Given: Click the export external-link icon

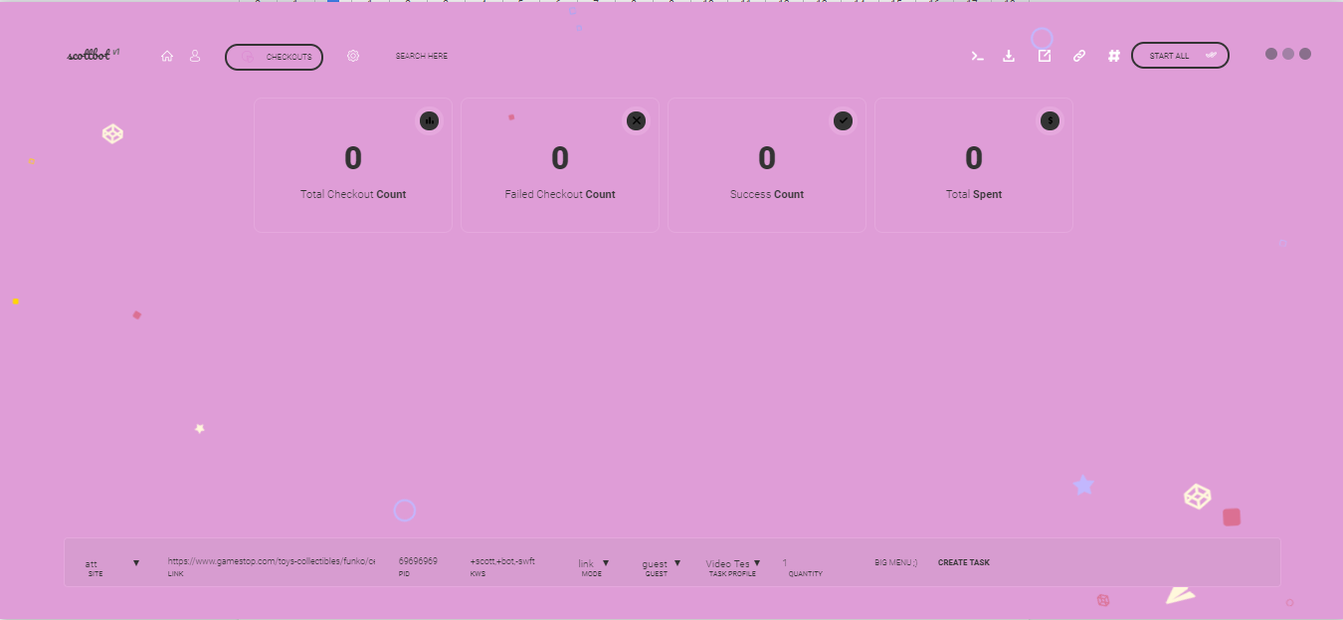Looking at the screenshot, I should [1045, 57].
